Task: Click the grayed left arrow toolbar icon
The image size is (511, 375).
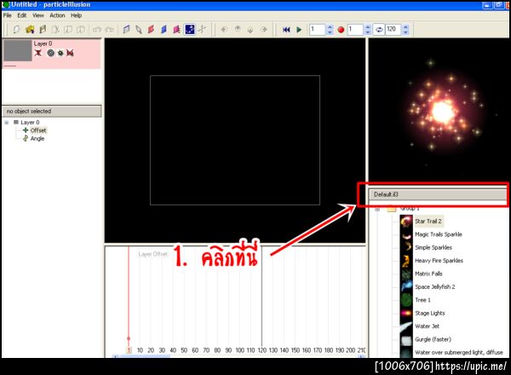Action: pos(224,30)
